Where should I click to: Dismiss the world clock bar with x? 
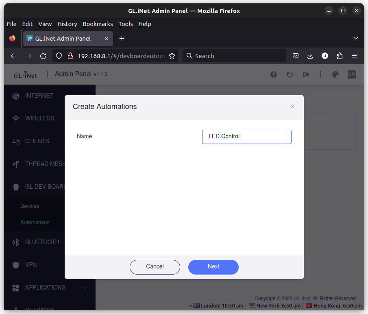(190, 306)
